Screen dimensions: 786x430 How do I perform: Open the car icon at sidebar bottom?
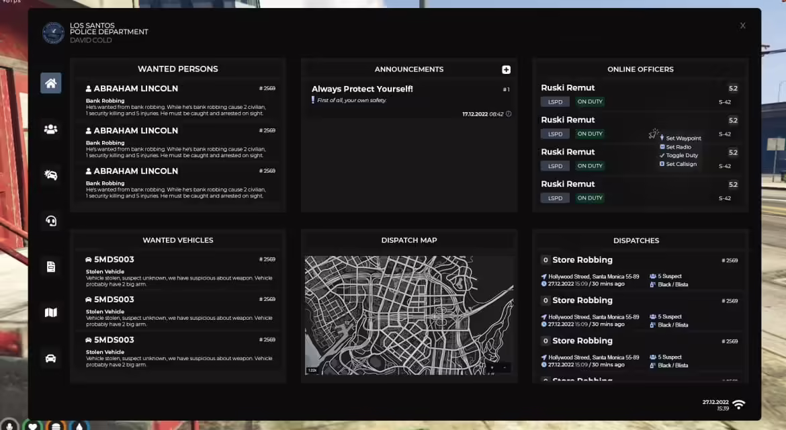(x=51, y=358)
